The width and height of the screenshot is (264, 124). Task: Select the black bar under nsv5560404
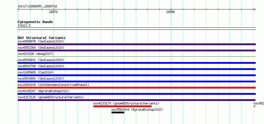[x=118, y=112]
